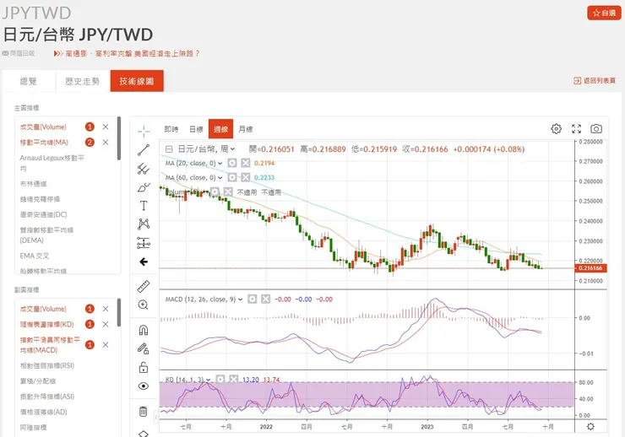625x437 pixels.
Task: Add the 唐奇安通道(DC) indicator
Action: pos(43,214)
